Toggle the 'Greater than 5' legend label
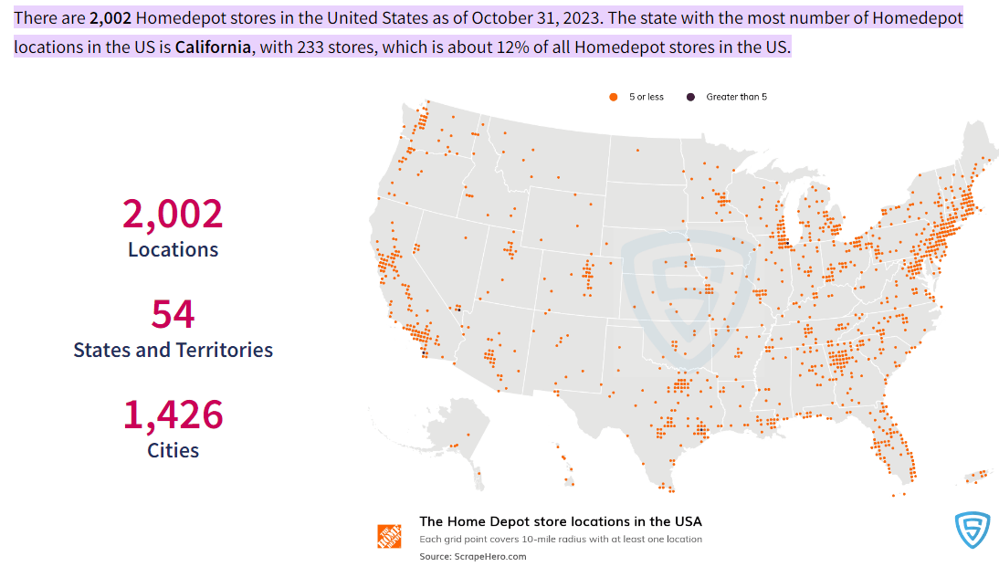Screen dimensions: 999x567 point(736,97)
